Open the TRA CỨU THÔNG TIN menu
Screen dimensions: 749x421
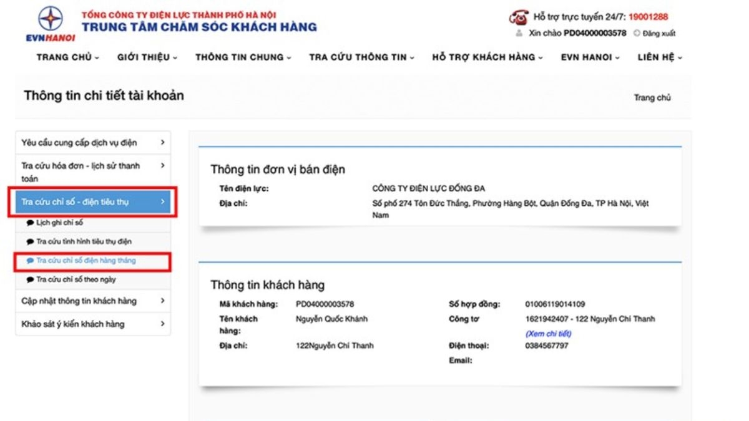361,57
